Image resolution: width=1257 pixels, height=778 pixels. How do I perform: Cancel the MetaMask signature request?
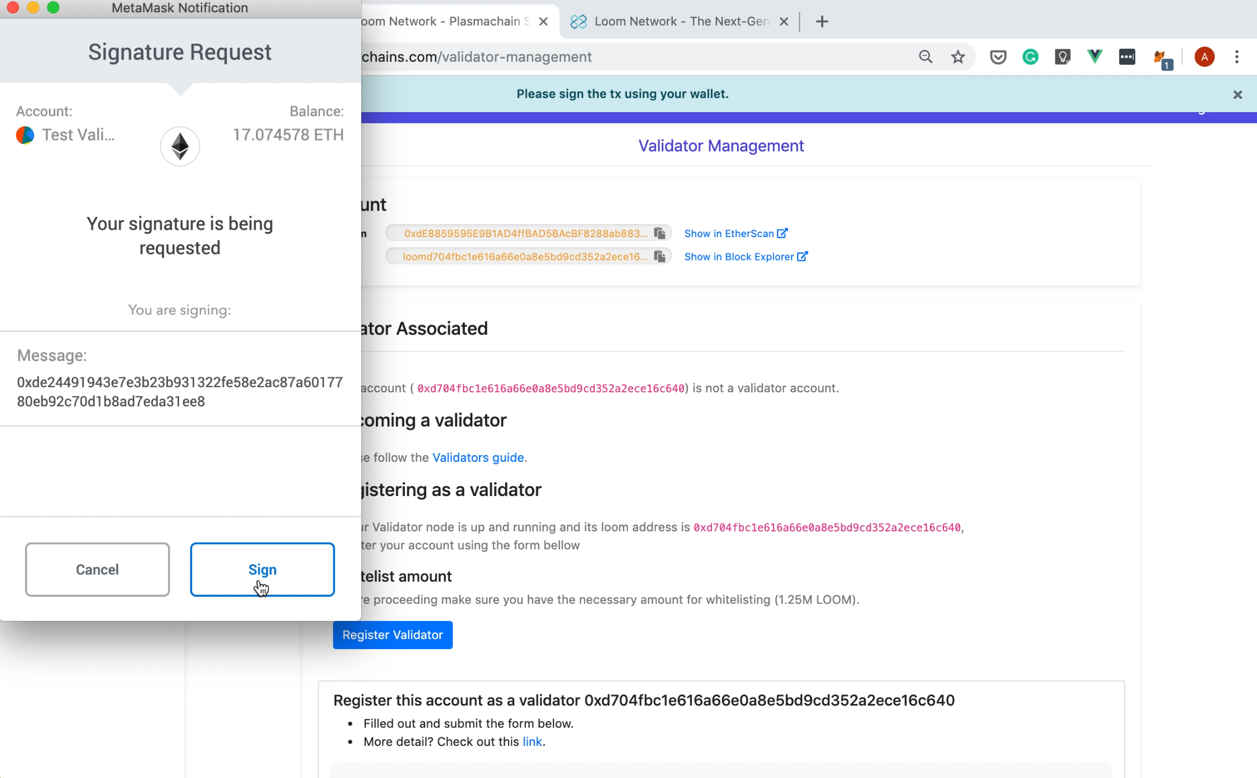click(97, 569)
